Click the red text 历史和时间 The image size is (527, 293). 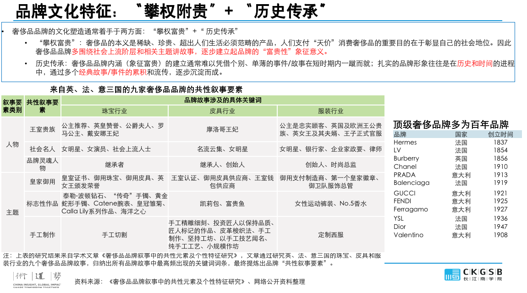point(475,63)
